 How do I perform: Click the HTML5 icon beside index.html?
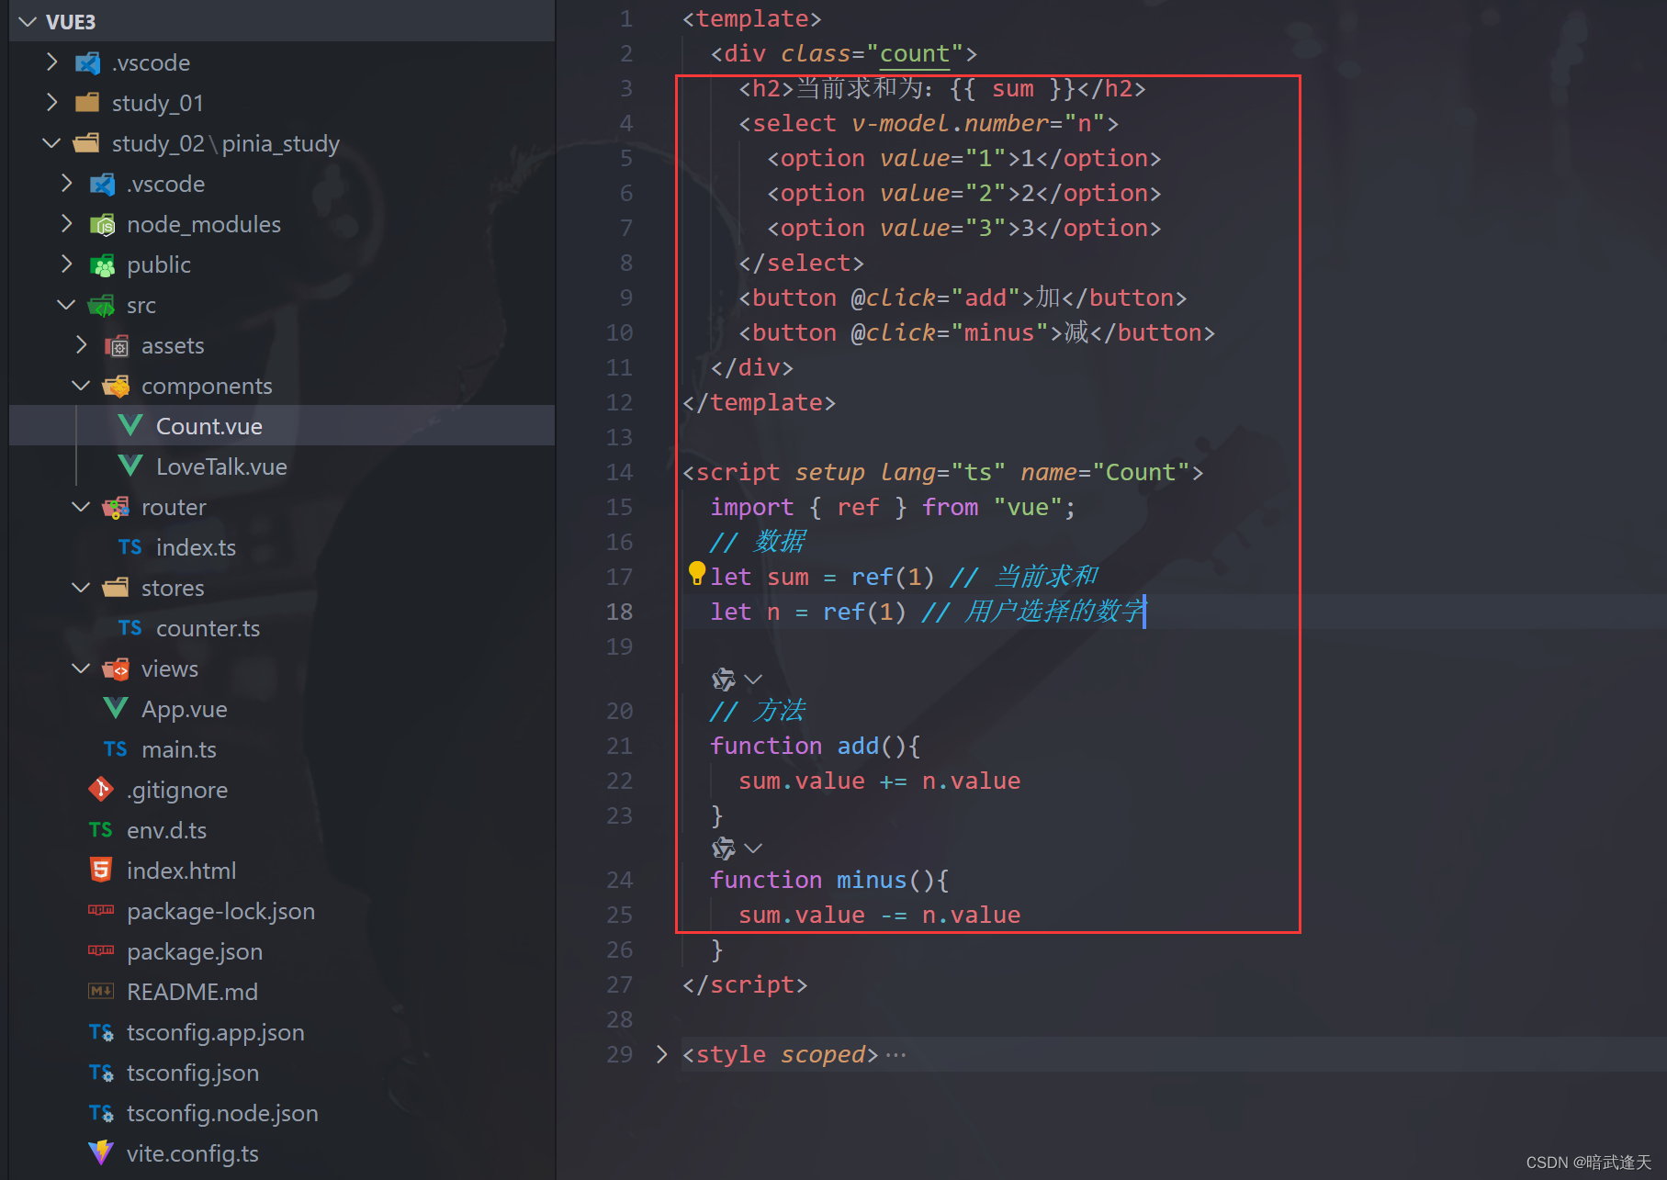pyautogui.click(x=101, y=870)
